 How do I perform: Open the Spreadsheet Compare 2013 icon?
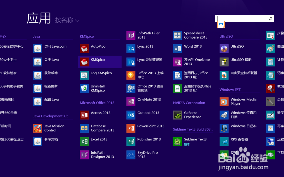click(x=177, y=35)
